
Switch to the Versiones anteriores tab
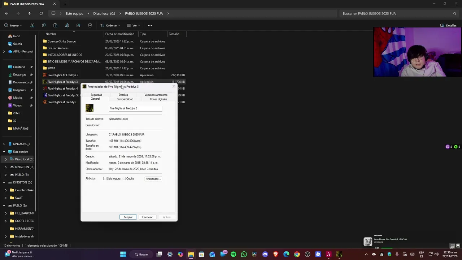(x=156, y=95)
